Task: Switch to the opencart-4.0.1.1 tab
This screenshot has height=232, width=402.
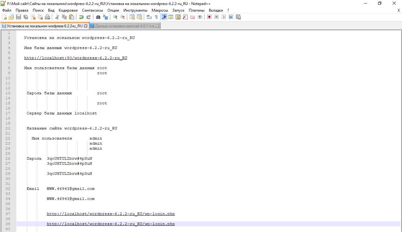Action: click(x=124, y=26)
